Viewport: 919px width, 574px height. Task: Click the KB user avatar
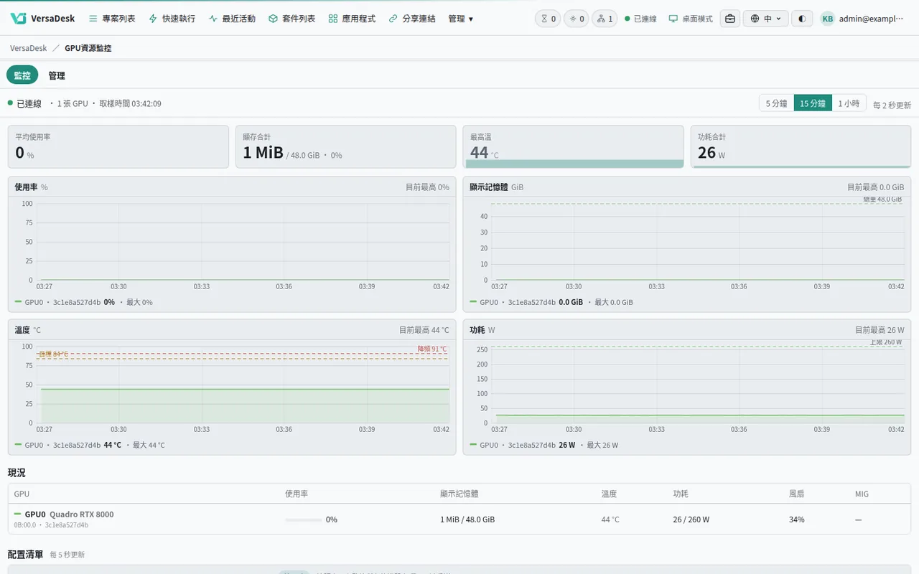[828, 19]
